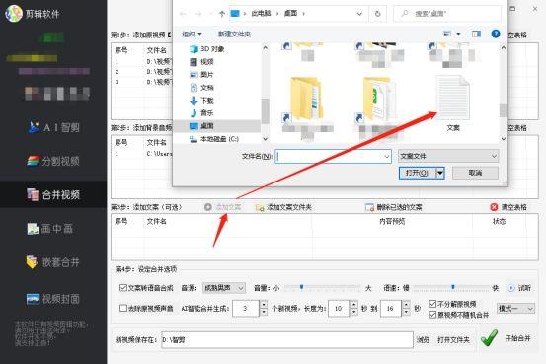Click the 开始合并 button text

(517, 338)
